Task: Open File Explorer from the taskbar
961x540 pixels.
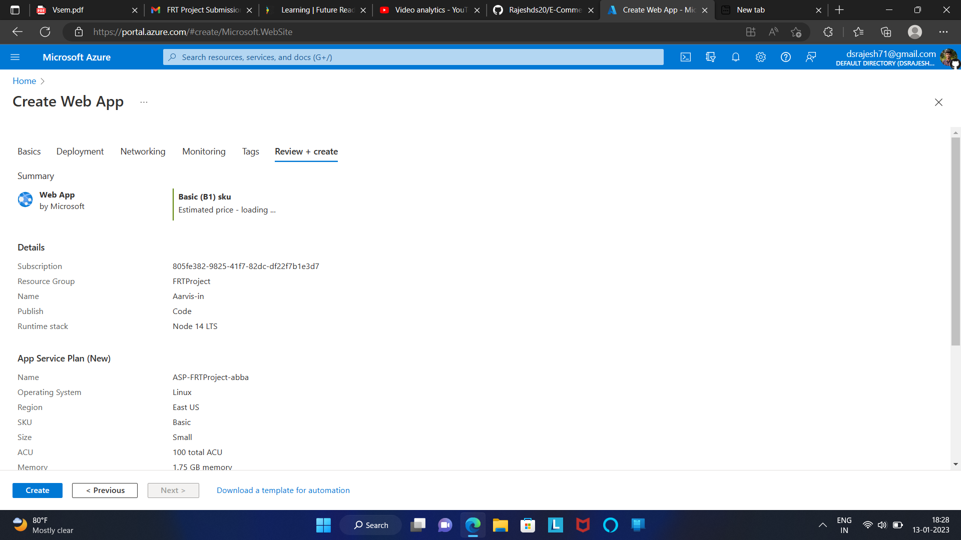Action: tap(501, 525)
